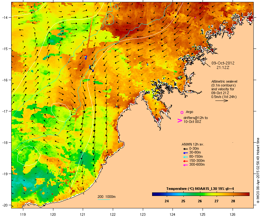Click the latitude axis label '-17'

[x=4, y=111]
